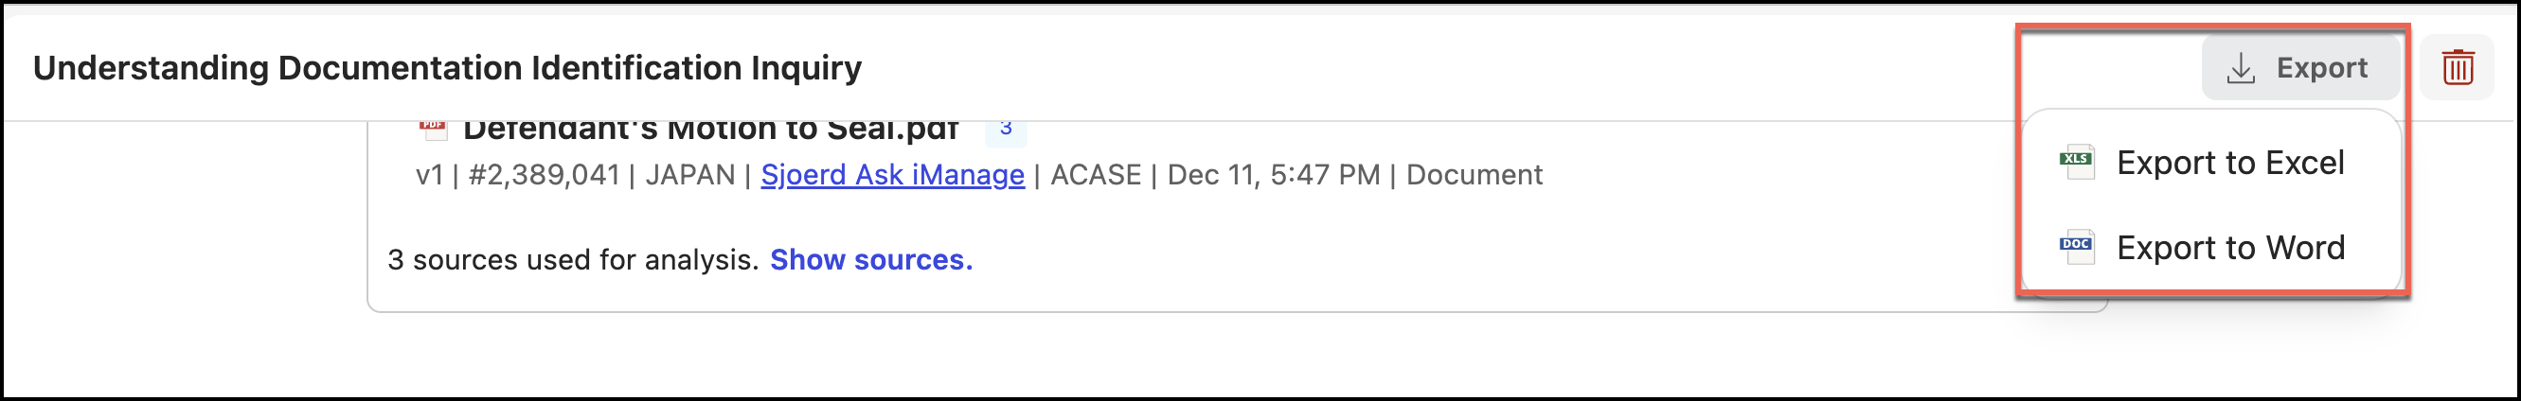Click the XLS Excel file icon
Viewport: 2521px width, 401px height.
coord(2076,162)
